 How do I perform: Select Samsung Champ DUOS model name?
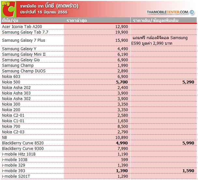(24, 71)
